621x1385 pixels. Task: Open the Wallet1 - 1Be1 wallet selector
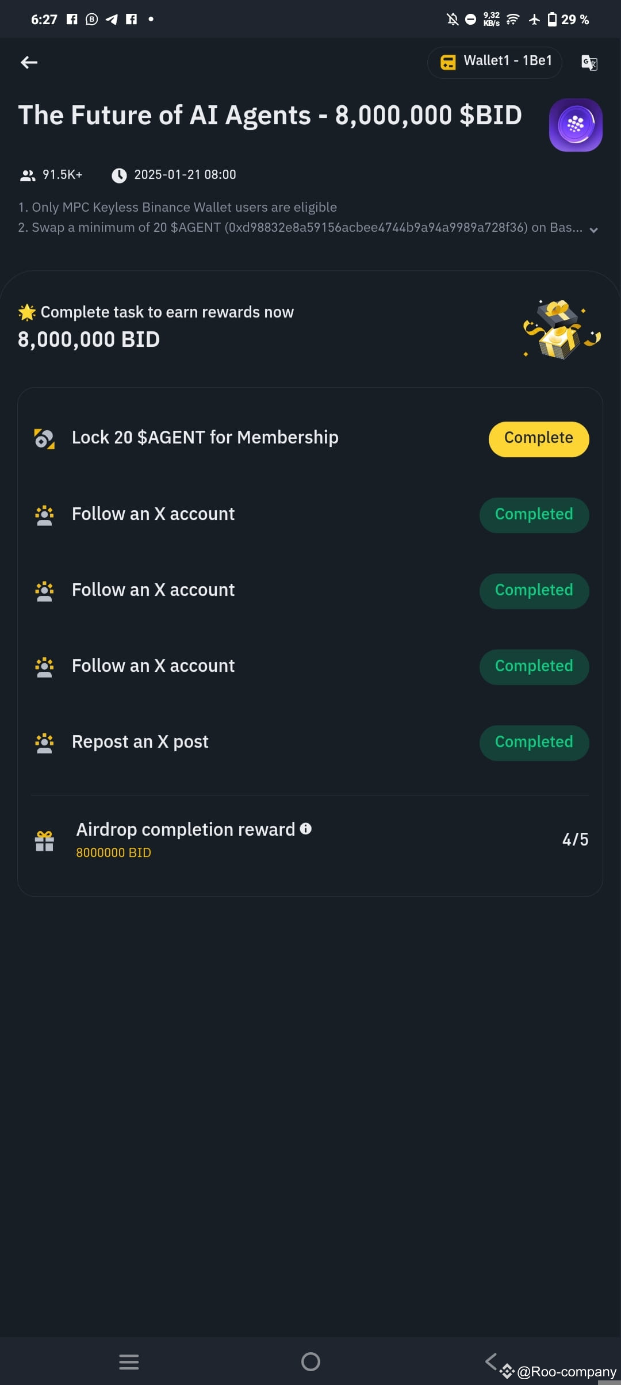pyautogui.click(x=494, y=62)
